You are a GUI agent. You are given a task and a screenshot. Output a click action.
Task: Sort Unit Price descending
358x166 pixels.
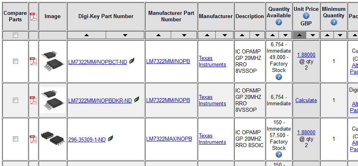313,35
